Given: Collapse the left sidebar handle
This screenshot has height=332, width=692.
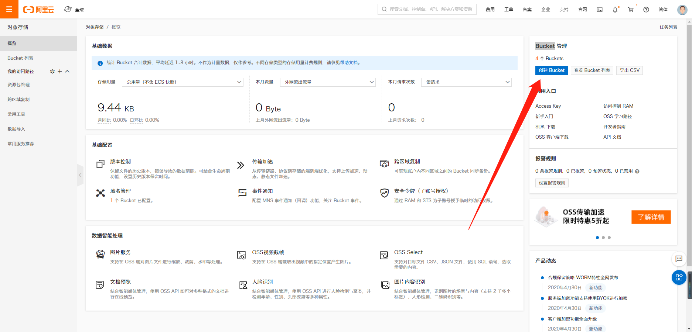Looking at the screenshot, I should coord(80,175).
